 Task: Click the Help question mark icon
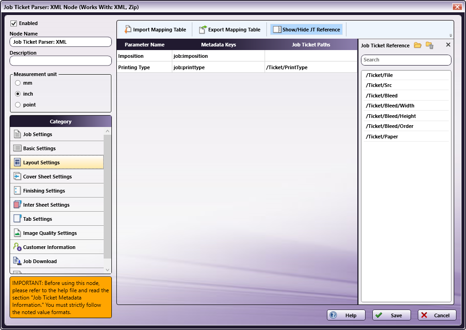pos(333,315)
